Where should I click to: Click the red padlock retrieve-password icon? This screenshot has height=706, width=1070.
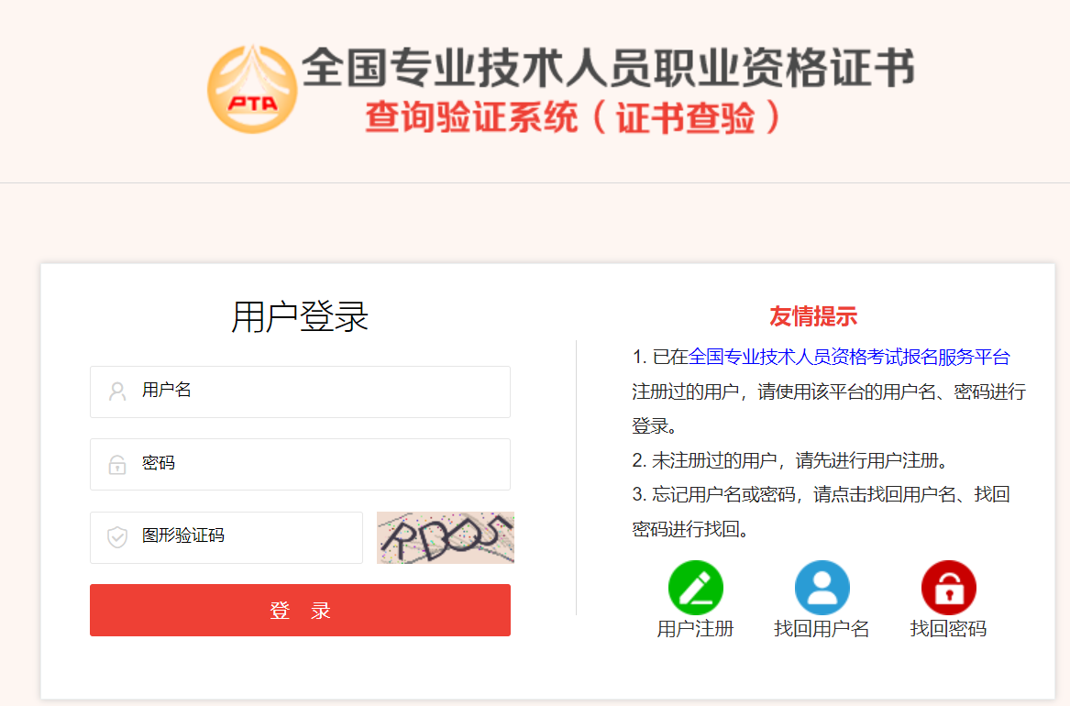pyautogui.click(x=949, y=588)
